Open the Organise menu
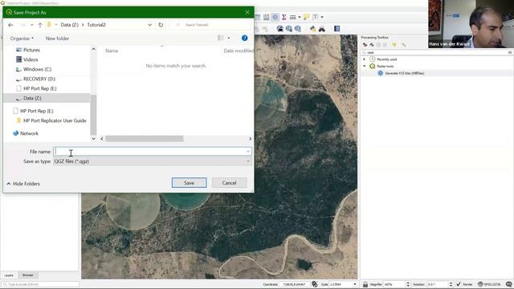This screenshot has width=514, height=289. (22, 39)
